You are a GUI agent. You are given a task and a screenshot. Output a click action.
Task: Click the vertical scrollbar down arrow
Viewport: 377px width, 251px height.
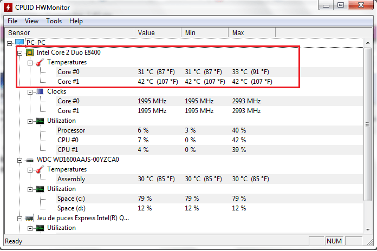[368, 230]
